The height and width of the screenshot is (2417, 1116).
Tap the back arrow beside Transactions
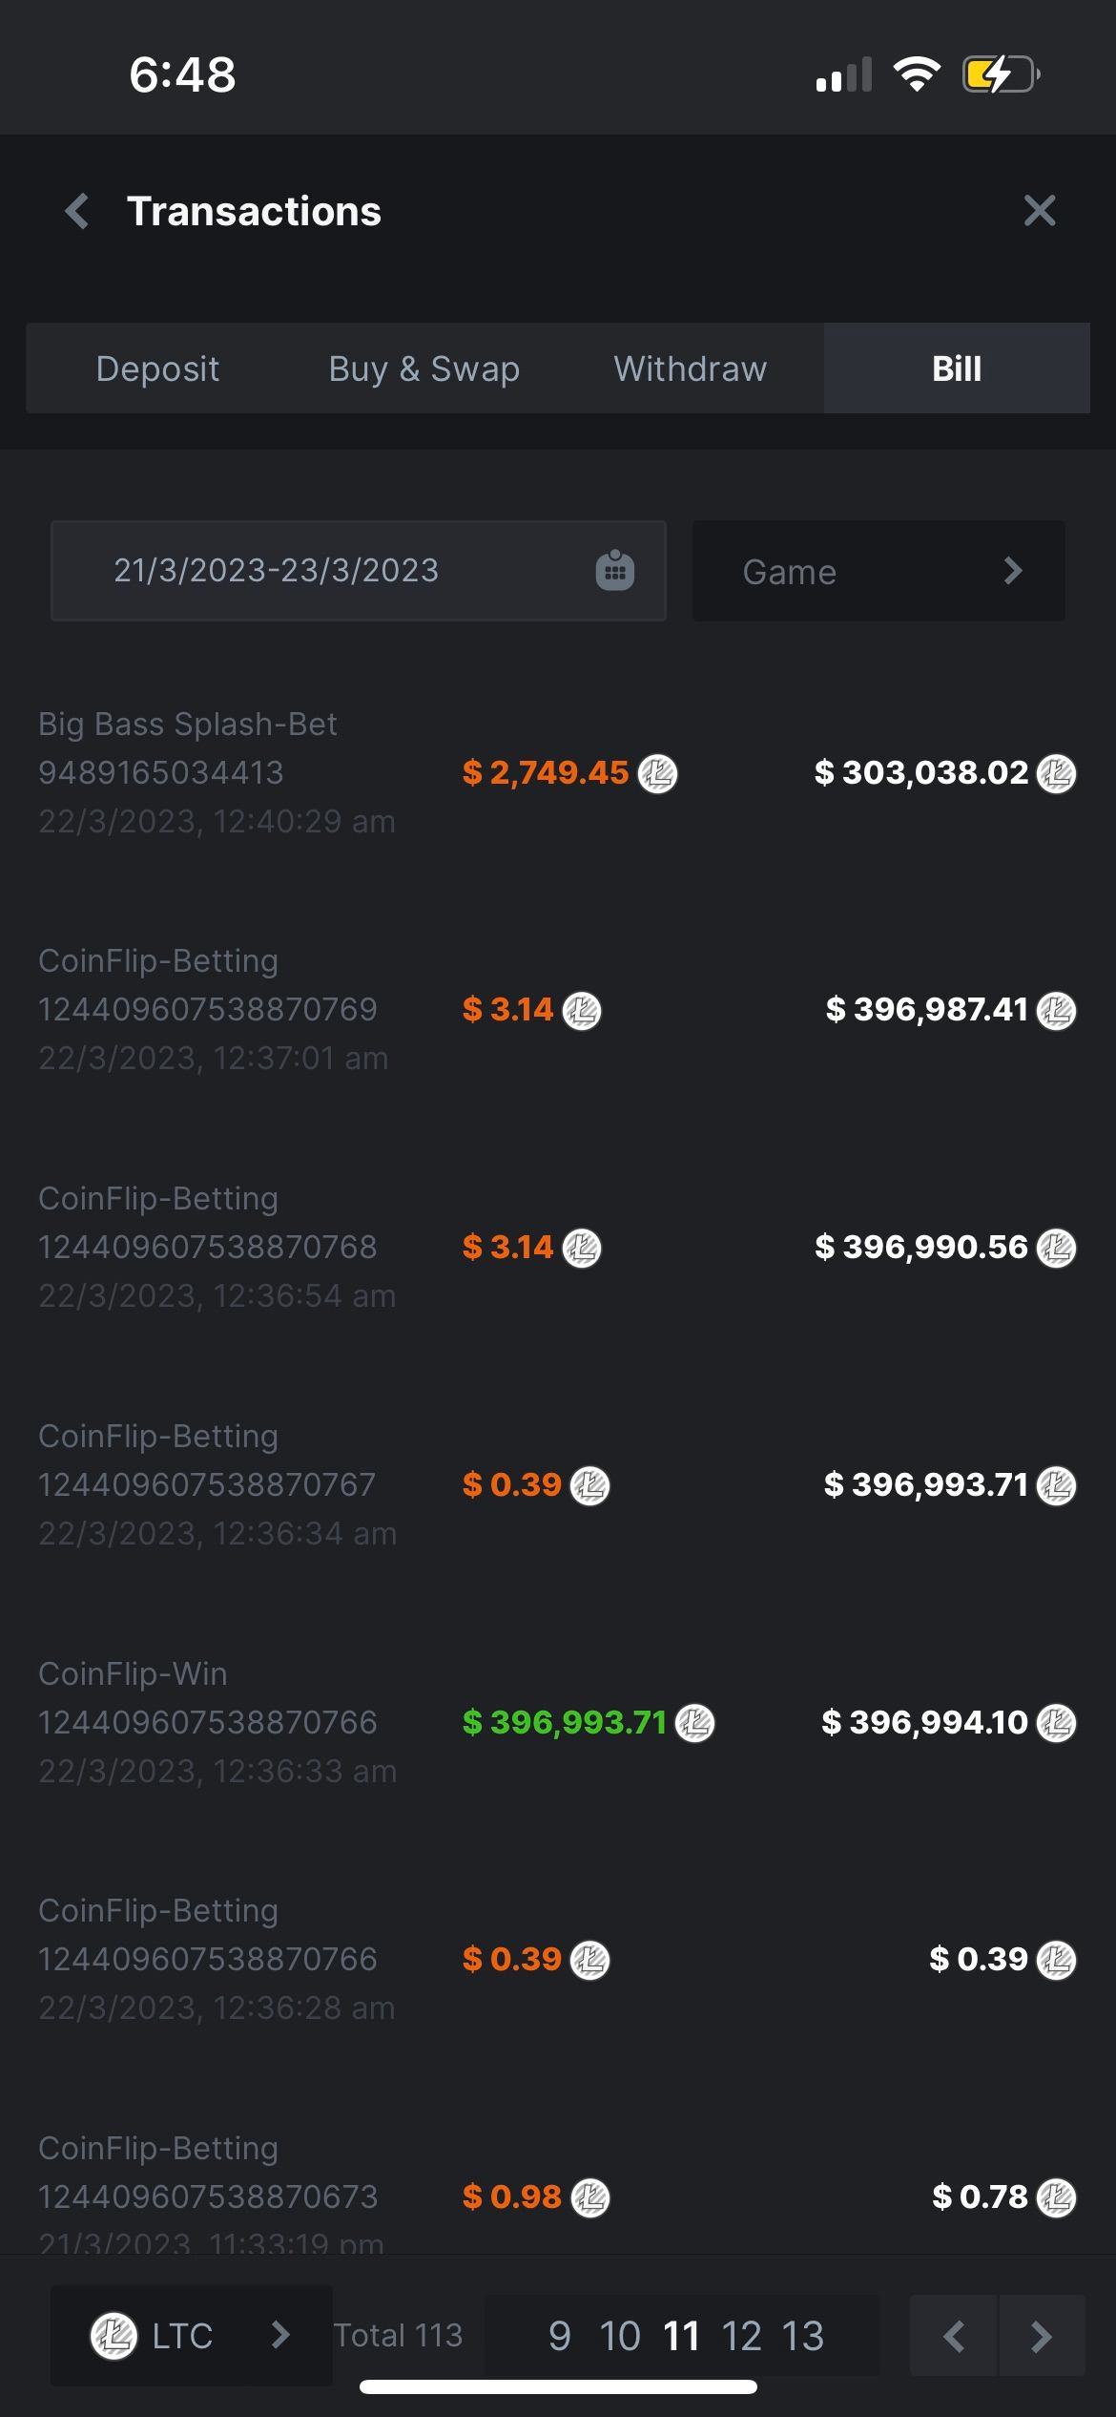tap(78, 211)
